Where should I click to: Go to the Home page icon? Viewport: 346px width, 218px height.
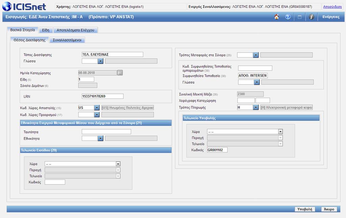click(x=276, y=17)
